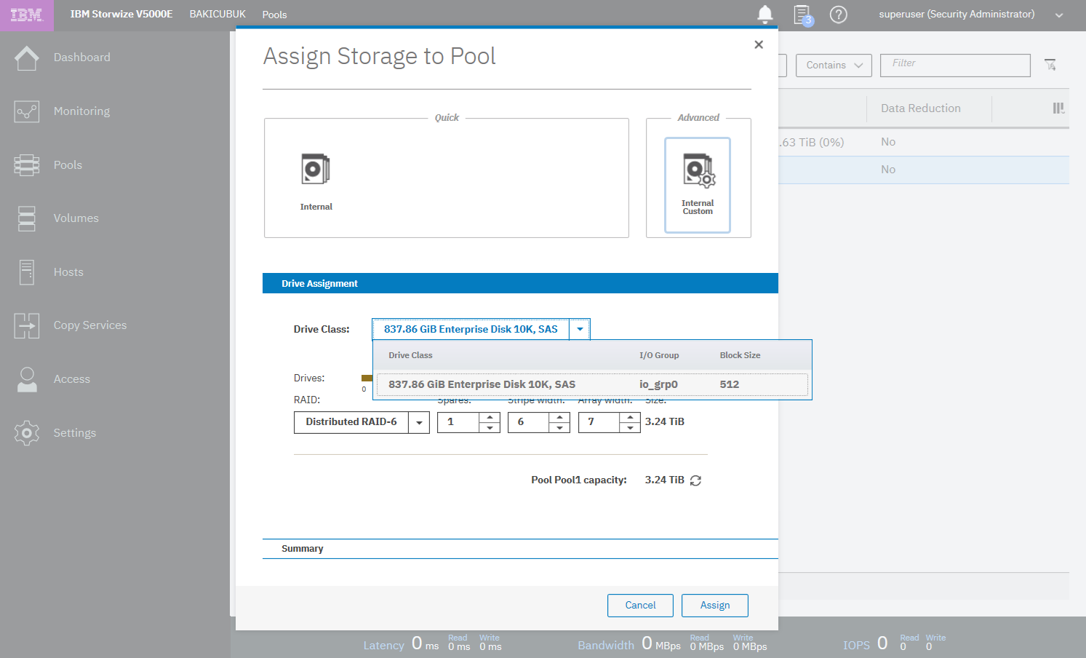Click the superuser (Security Administrator) label

pos(957,14)
